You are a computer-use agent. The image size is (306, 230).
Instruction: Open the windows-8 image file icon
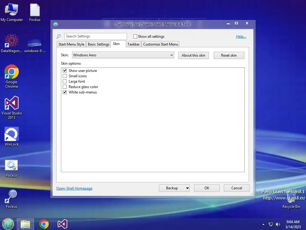(35, 46)
